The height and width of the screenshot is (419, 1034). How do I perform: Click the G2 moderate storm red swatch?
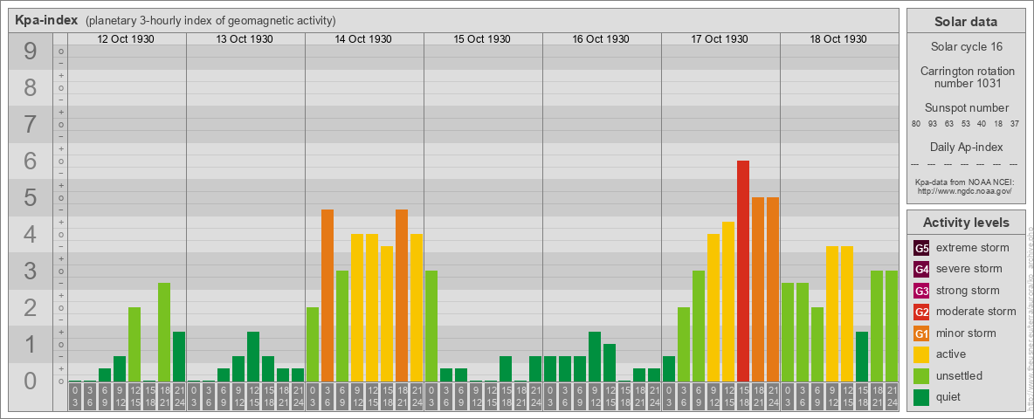point(921,312)
